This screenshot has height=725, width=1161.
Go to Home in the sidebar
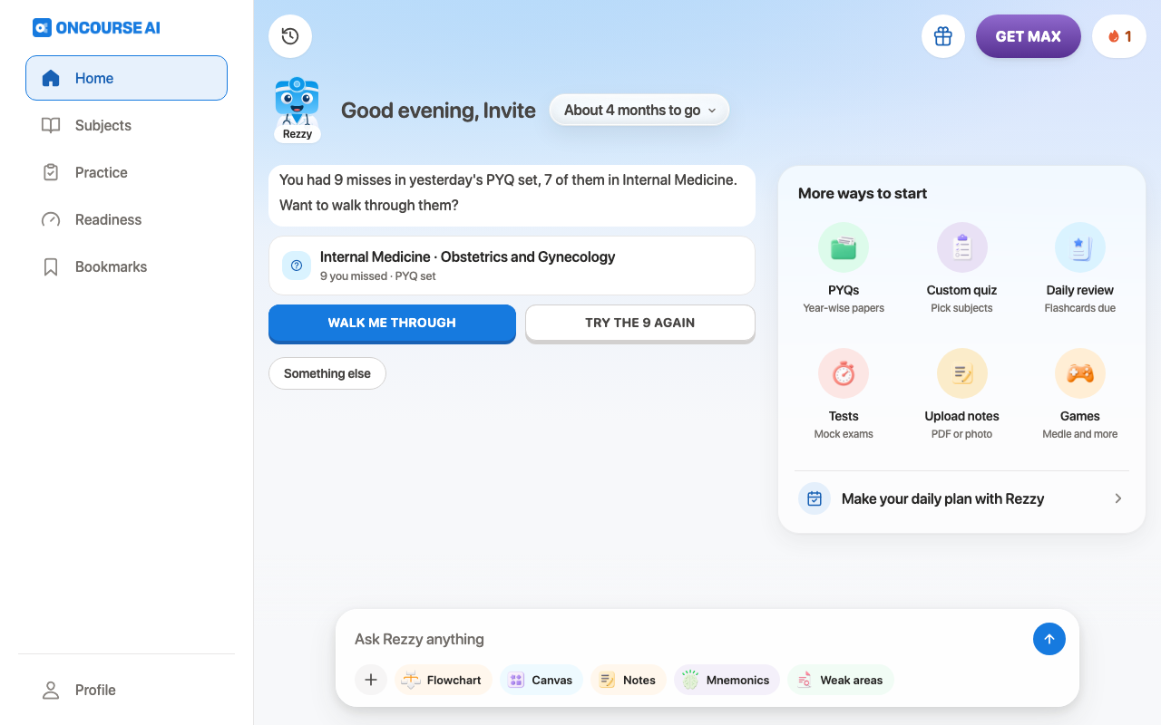pos(126,78)
